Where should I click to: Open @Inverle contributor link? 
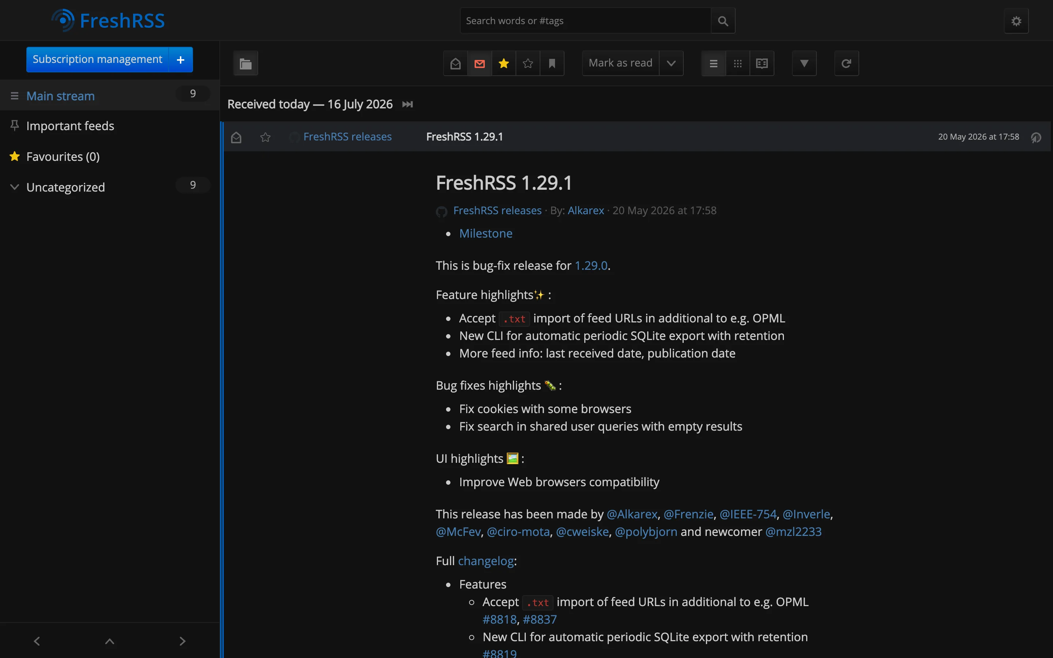coord(806,514)
